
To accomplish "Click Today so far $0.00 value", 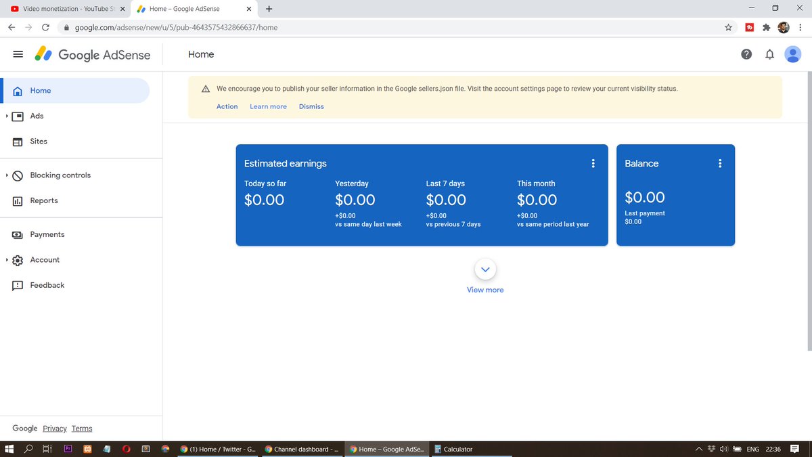I will pos(265,200).
